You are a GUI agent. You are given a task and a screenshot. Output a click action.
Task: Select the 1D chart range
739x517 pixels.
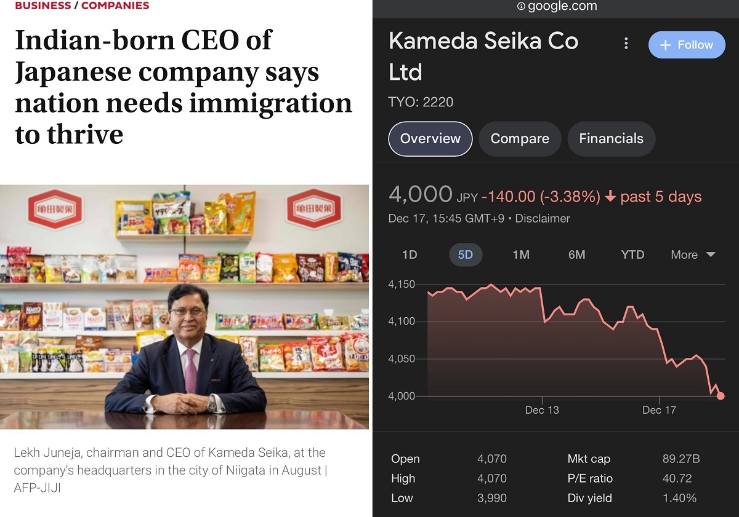[x=410, y=255]
